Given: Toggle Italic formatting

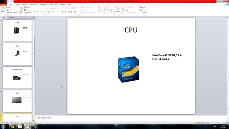Looking at the screenshot, I should 38,12.
